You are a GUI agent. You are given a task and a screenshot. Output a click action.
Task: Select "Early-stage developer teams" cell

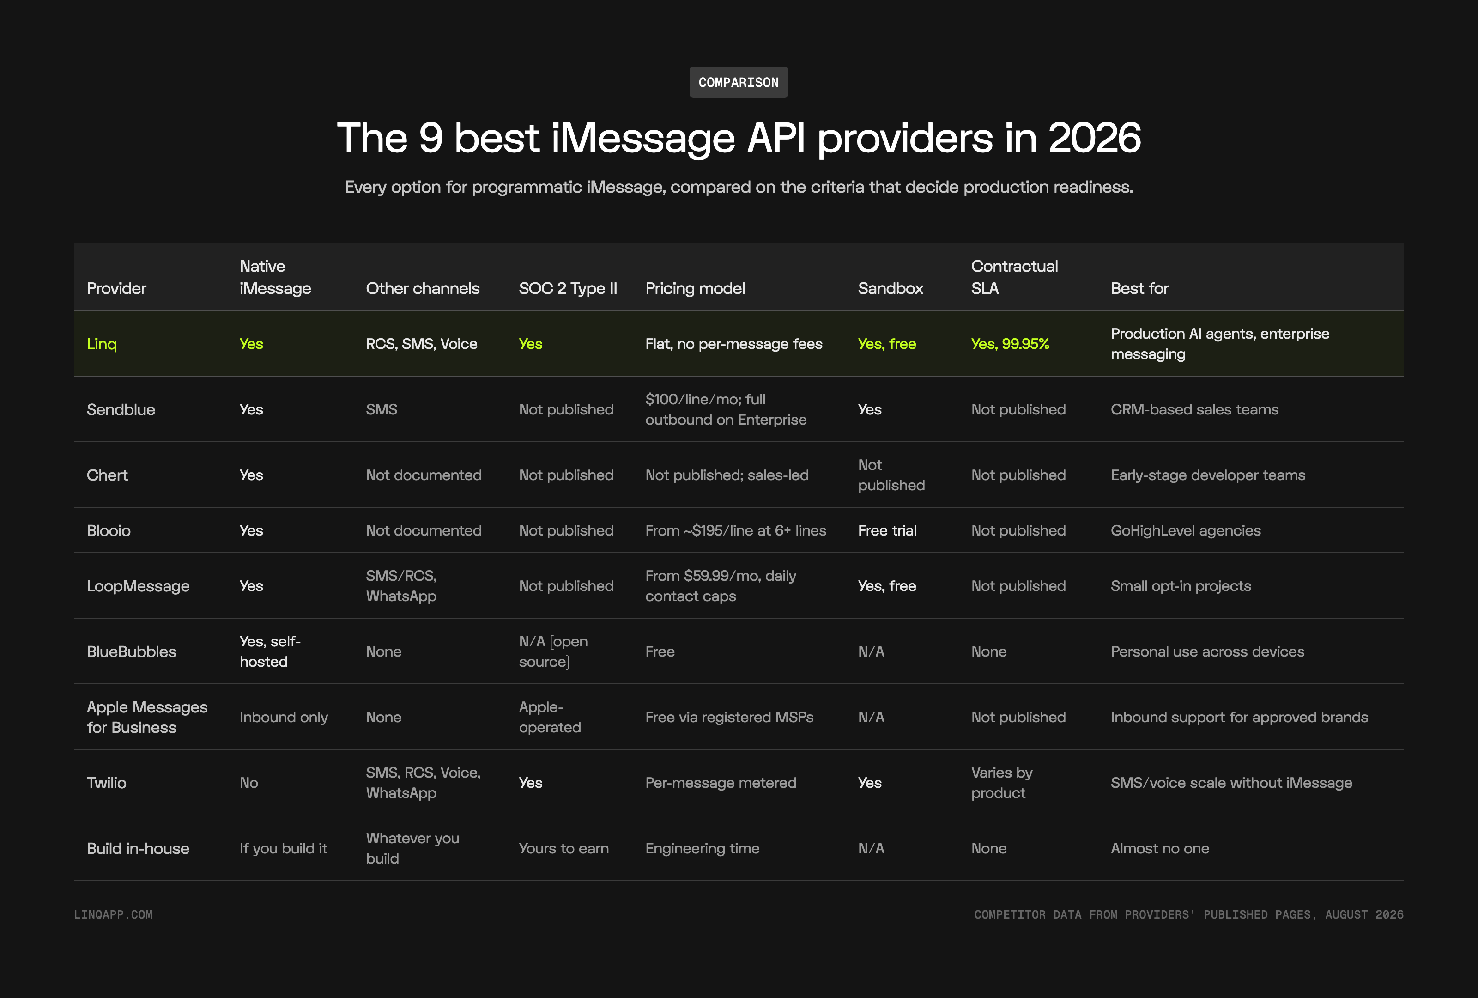1208,475
